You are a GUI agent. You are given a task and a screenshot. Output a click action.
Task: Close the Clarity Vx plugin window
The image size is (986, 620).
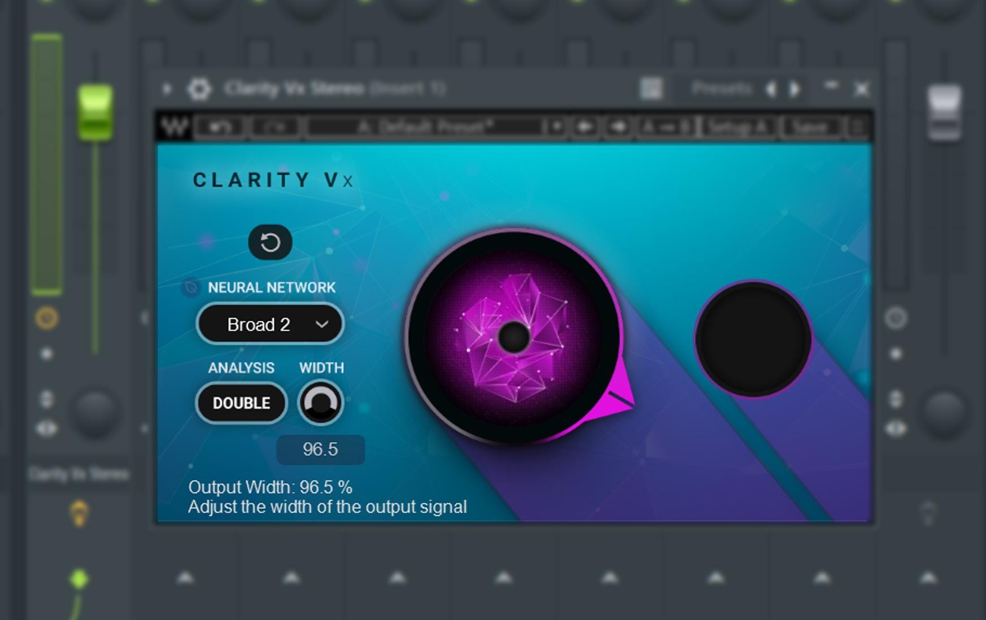pos(862,89)
